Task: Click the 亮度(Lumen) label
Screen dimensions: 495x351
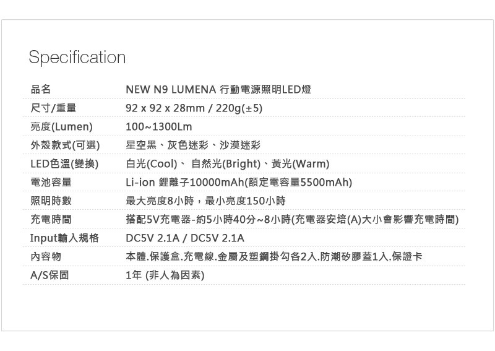Action: (61, 127)
